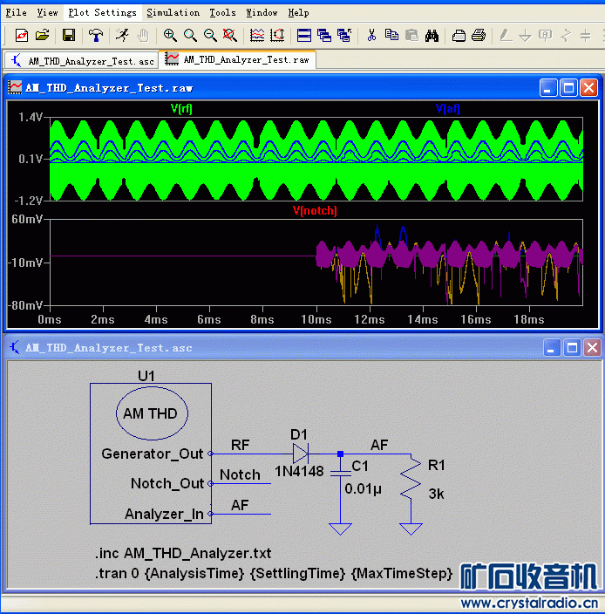Click the Copy icon
This screenshot has height=614, width=605.
pyautogui.click(x=391, y=36)
